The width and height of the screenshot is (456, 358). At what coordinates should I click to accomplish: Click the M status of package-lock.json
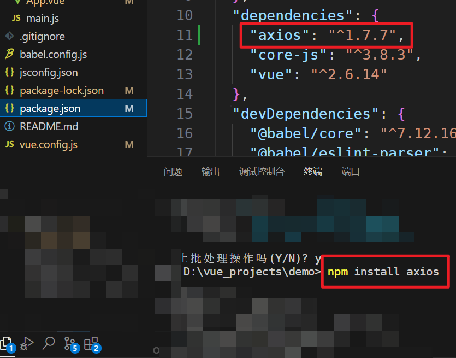tap(129, 91)
